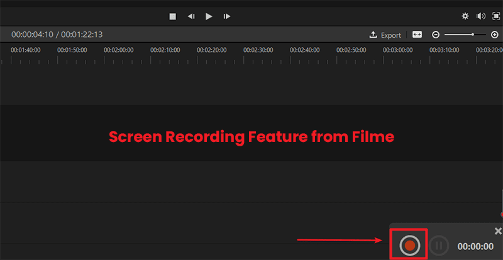Mute audio with the speaker icon
The height and width of the screenshot is (260, 503).
point(480,16)
